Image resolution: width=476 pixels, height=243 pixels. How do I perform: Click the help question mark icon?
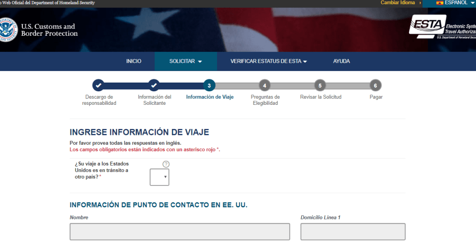tap(166, 164)
